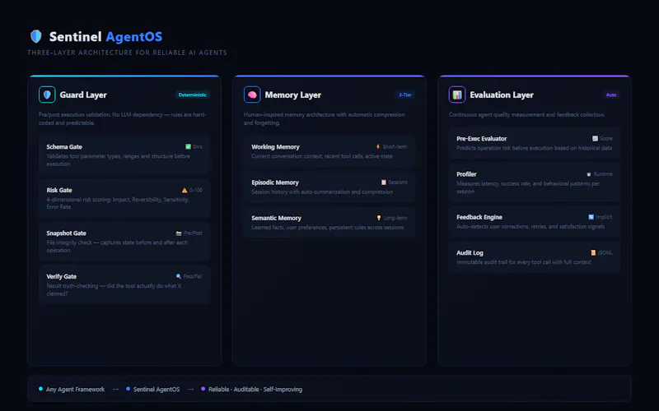Click the Audit Log immutable audit trail description
This screenshot has height=411, width=659.
click(524, 262)
